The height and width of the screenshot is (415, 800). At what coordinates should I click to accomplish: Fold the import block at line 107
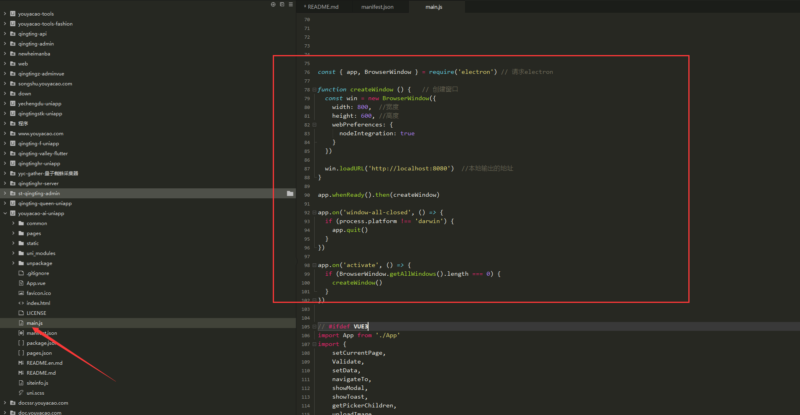[x=314, y=344]
